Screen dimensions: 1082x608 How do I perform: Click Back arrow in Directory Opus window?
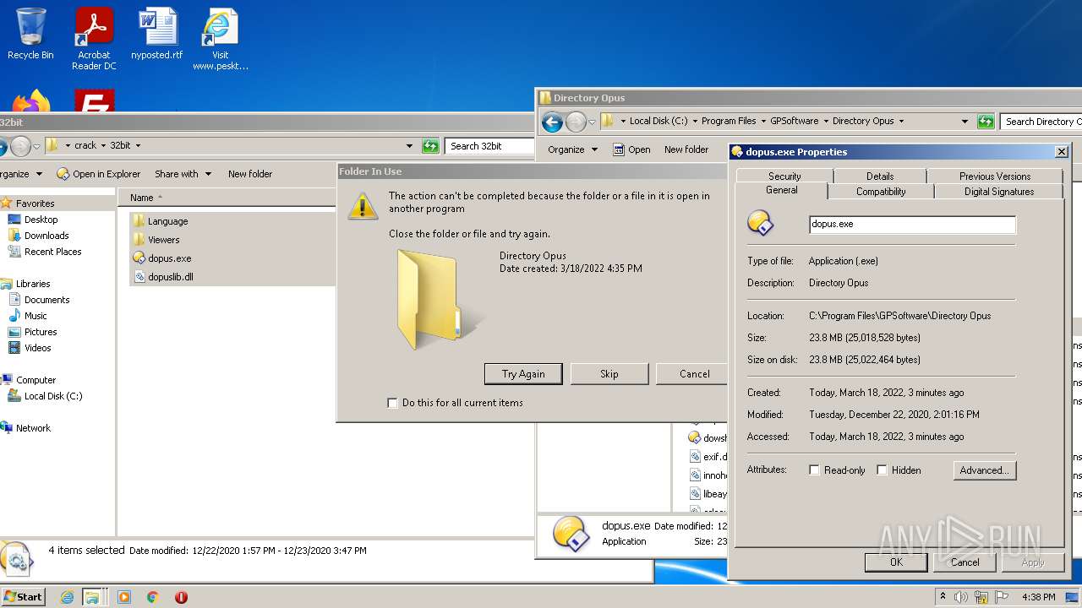(552, 122)
